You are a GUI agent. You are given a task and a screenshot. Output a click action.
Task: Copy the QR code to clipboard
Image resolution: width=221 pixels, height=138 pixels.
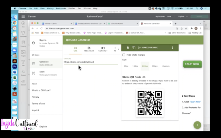pyautogui.click(x=134, y=48)
